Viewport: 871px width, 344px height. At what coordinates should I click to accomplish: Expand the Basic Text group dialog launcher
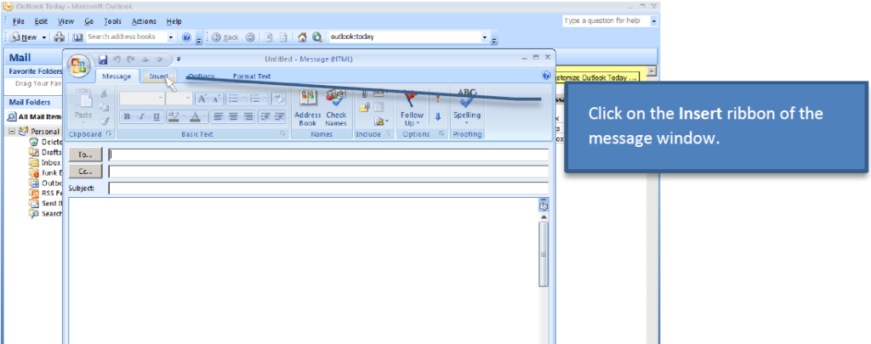282,133
